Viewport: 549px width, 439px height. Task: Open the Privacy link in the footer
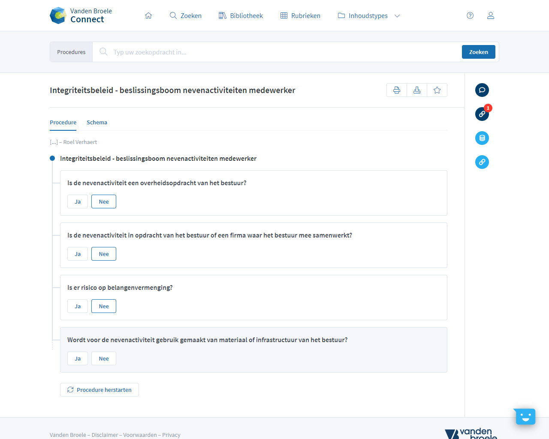pos(171,434)
